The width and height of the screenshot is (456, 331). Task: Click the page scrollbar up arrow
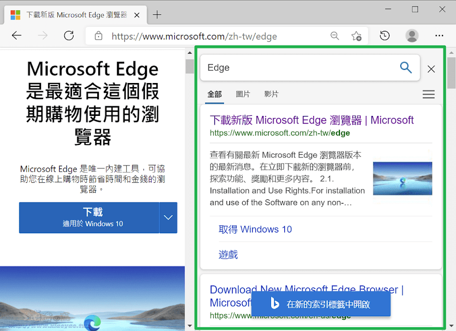tap(189, 53)
